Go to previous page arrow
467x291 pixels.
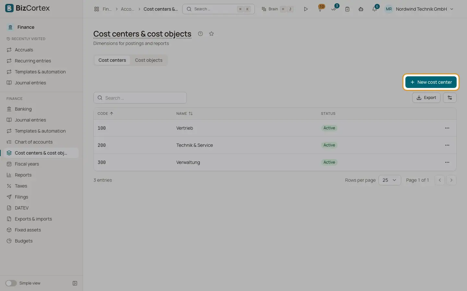click(x=440, y=180)
